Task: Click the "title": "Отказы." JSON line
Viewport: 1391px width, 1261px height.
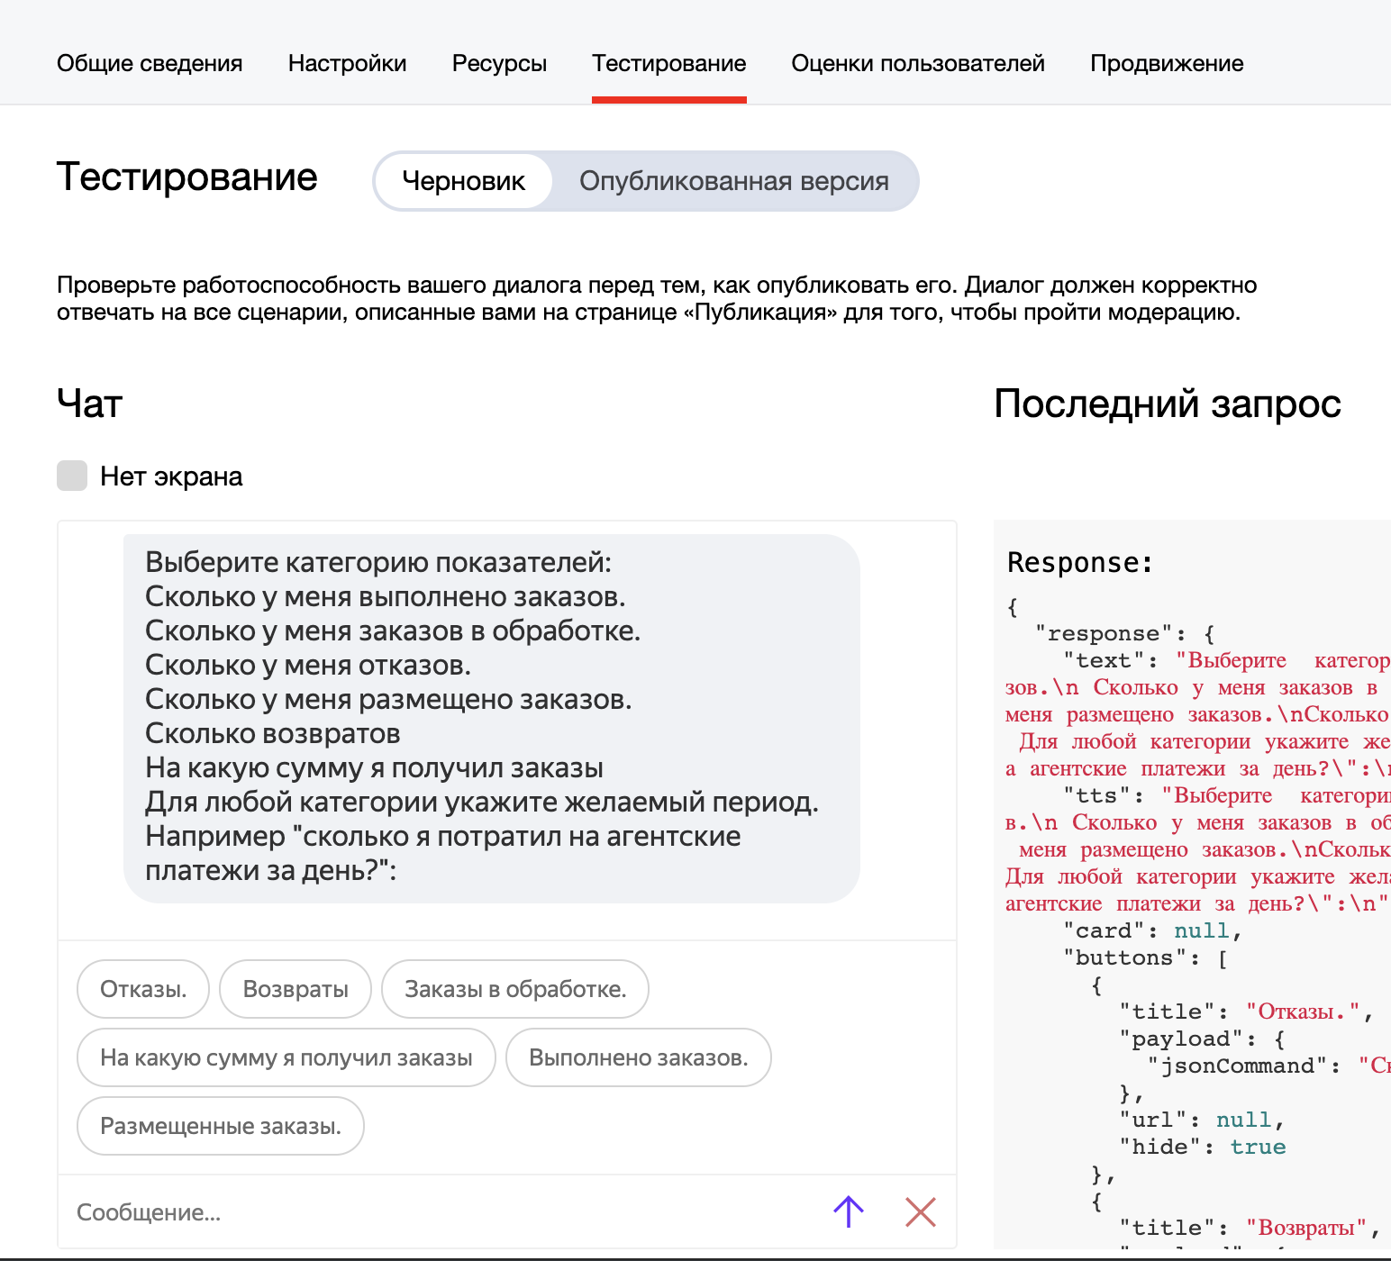Action: 1246,1012
